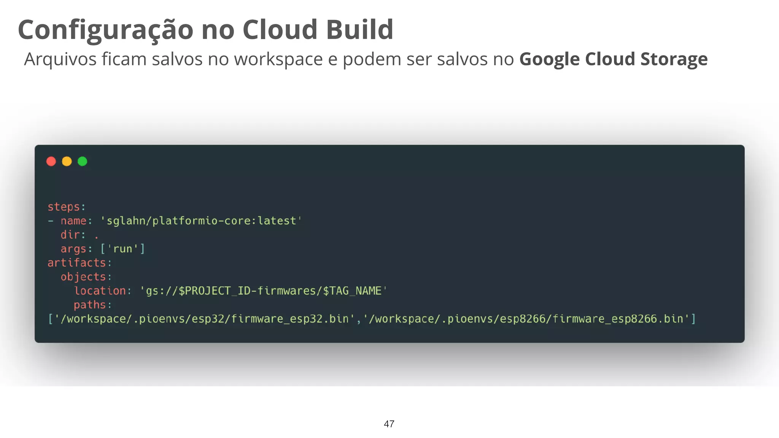Click the "location:" key
The image size is (779, 438).
coord(103,291)
